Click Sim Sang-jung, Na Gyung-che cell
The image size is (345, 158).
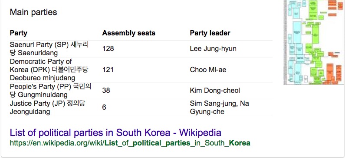point(219,107)
